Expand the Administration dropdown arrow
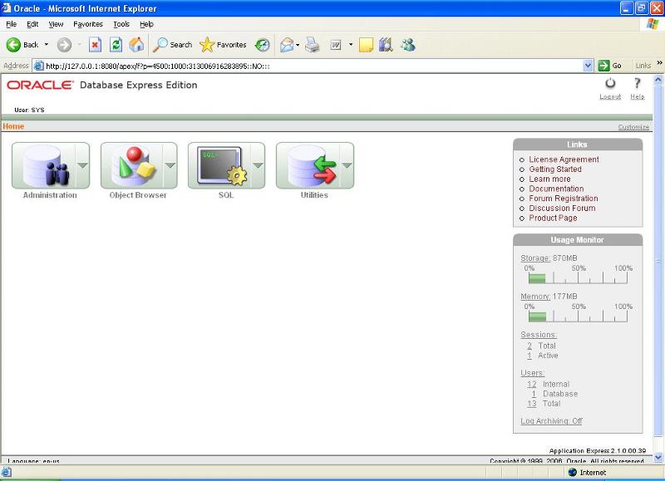Viewport: 665px width, 481px height. [82, 165]
